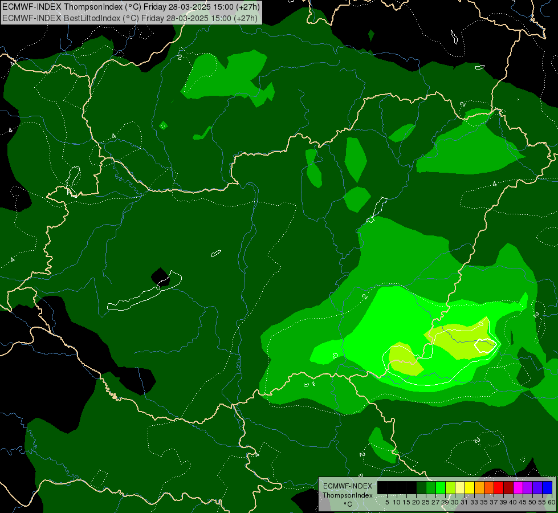Click legend tick value 5
This screenshot has width=558, height=513.
387,502
